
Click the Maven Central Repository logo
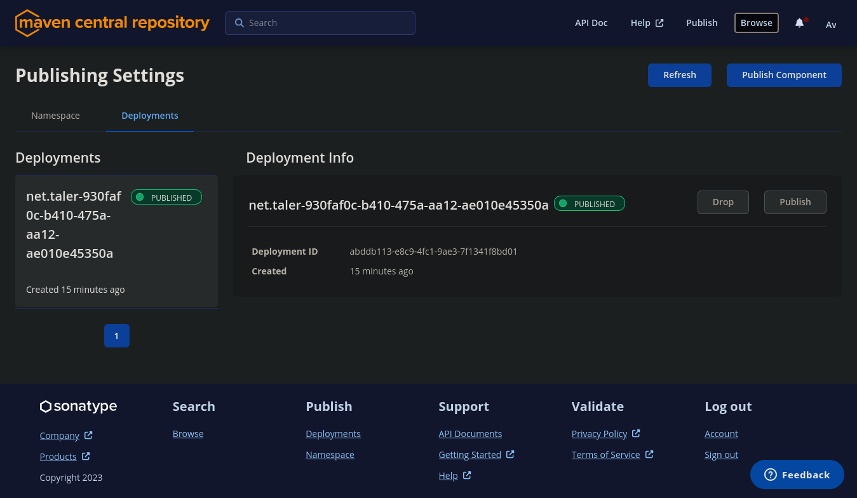click(x=112, y=23)
